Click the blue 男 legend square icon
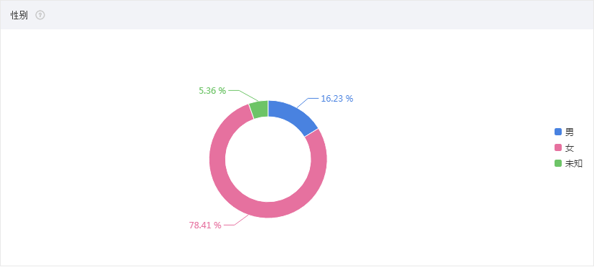594x267 pixels. point(558,132)
